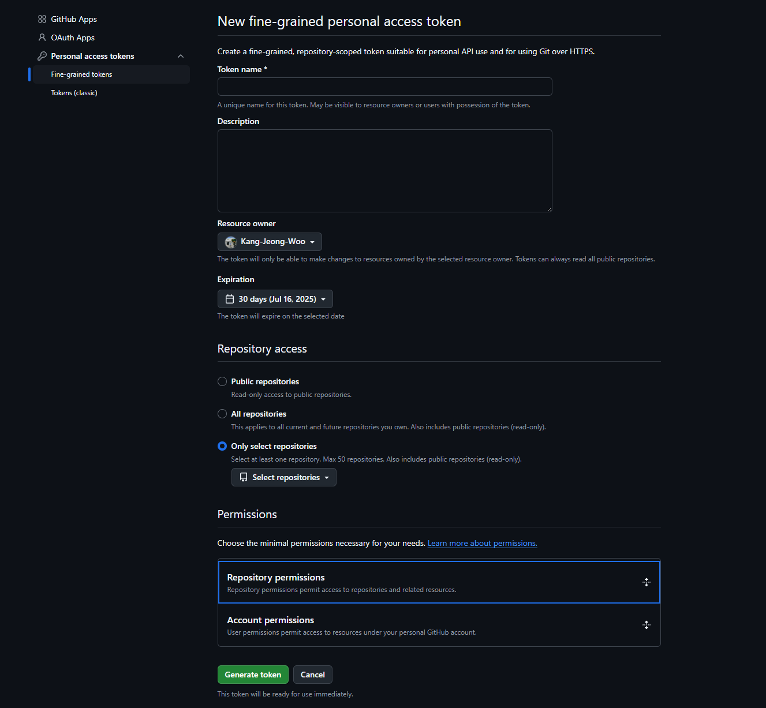Click unfold icon on Repository permissions row
Viewport: 766px width, 708px height.
(x=647, y=582)
